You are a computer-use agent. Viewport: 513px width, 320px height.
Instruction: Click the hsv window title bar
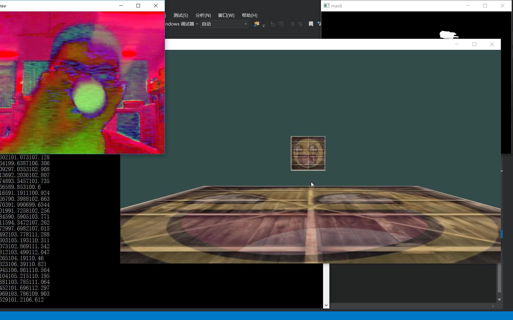click(59, 5)
